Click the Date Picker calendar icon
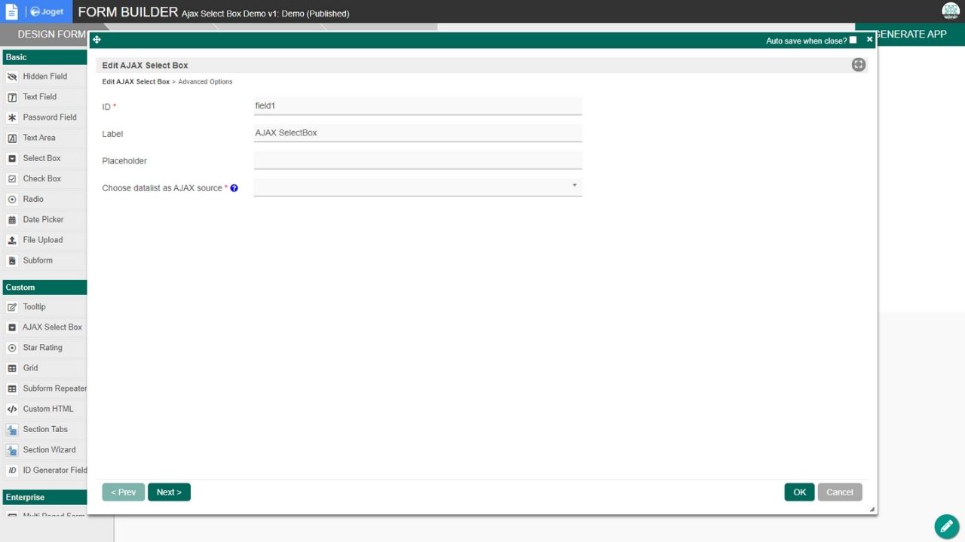Screen dimensions: 965x542 (12, 220)
